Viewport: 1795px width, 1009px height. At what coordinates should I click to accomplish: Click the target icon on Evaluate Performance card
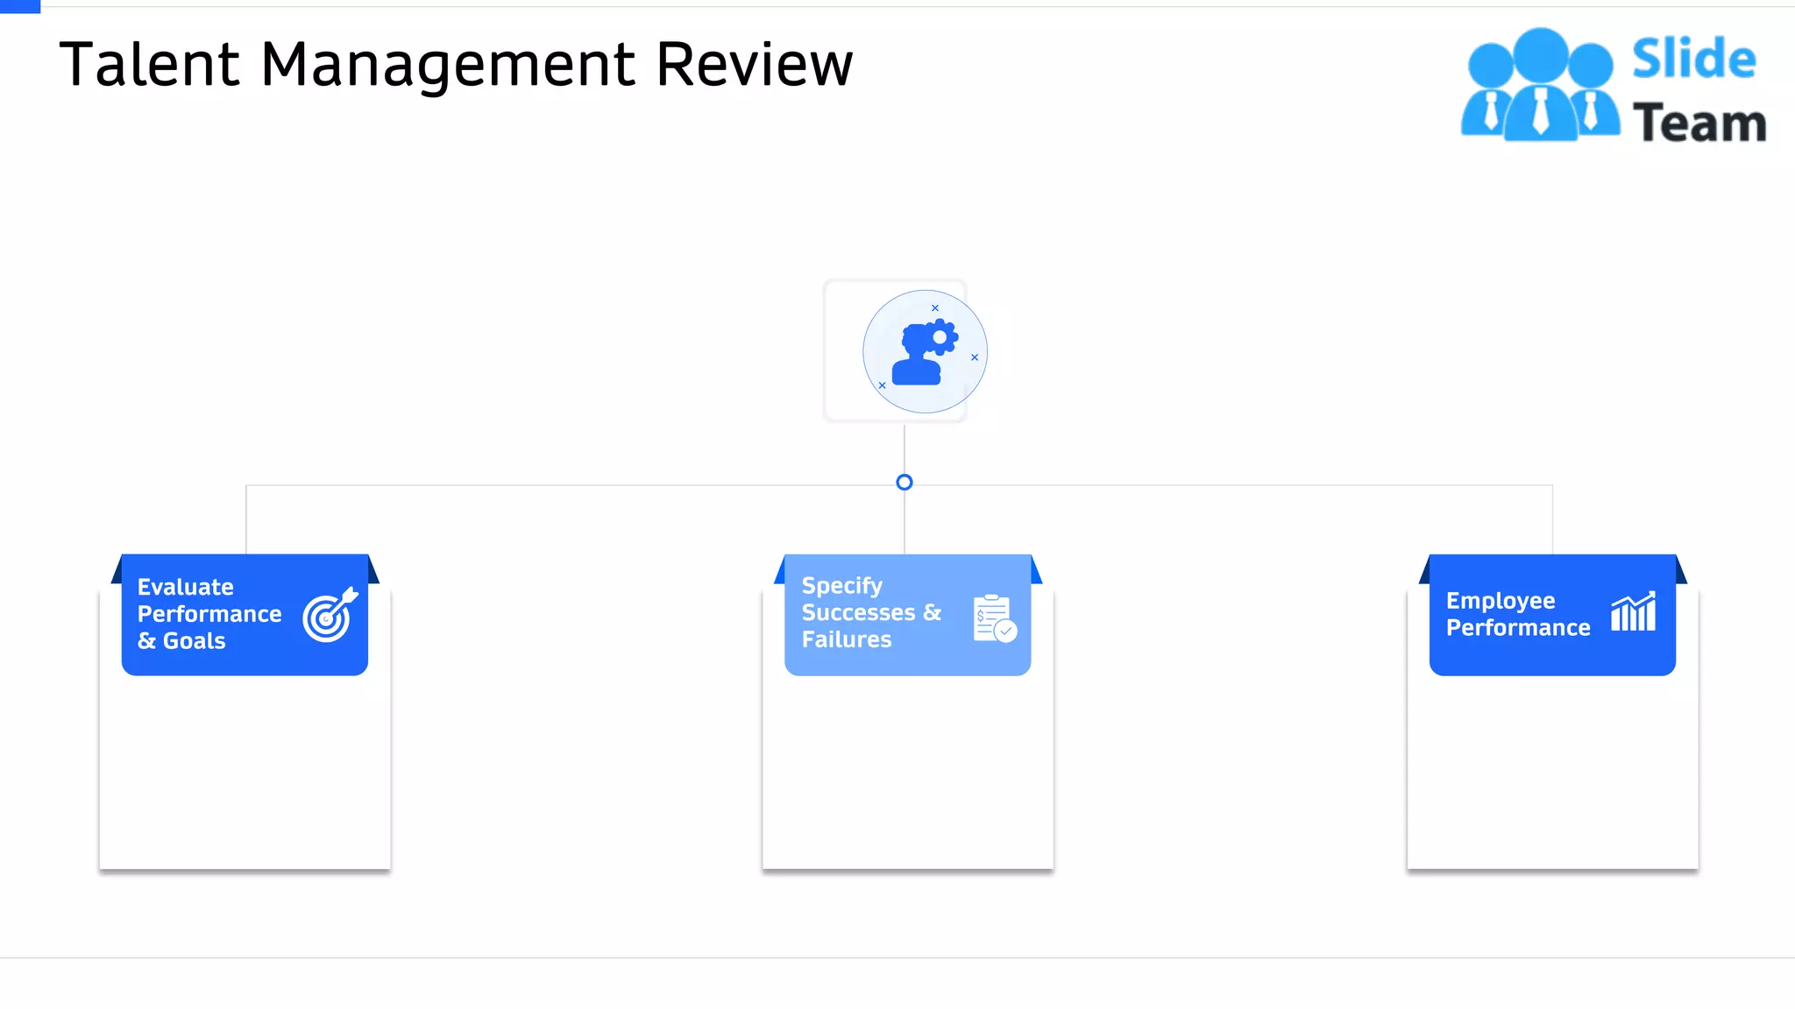[330, 615]
